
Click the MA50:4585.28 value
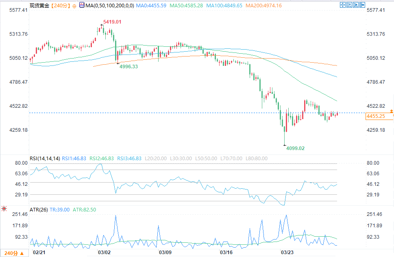click(186, 6)
